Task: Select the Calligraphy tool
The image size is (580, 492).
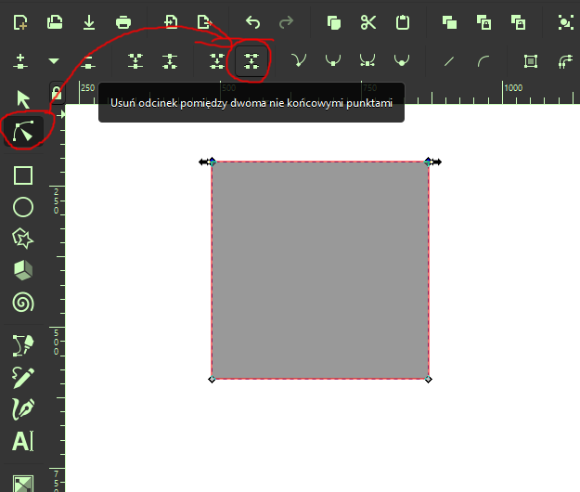Action: [x=23, y=409]
